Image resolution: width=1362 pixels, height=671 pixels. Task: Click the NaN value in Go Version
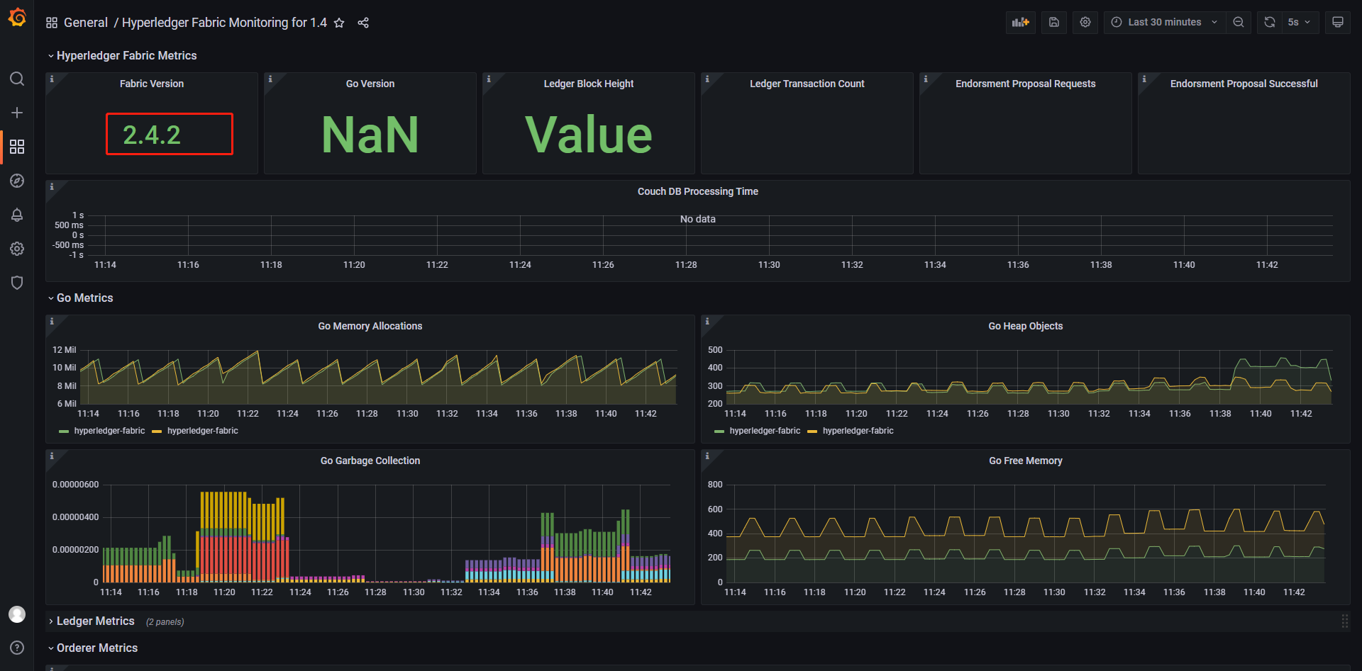point(370,135)
